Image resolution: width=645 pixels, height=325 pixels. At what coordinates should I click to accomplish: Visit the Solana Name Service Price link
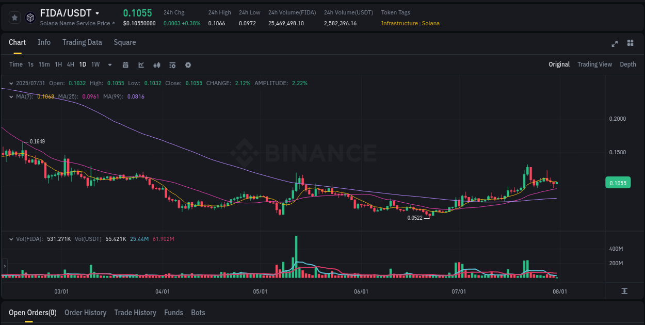click(77, 23)
